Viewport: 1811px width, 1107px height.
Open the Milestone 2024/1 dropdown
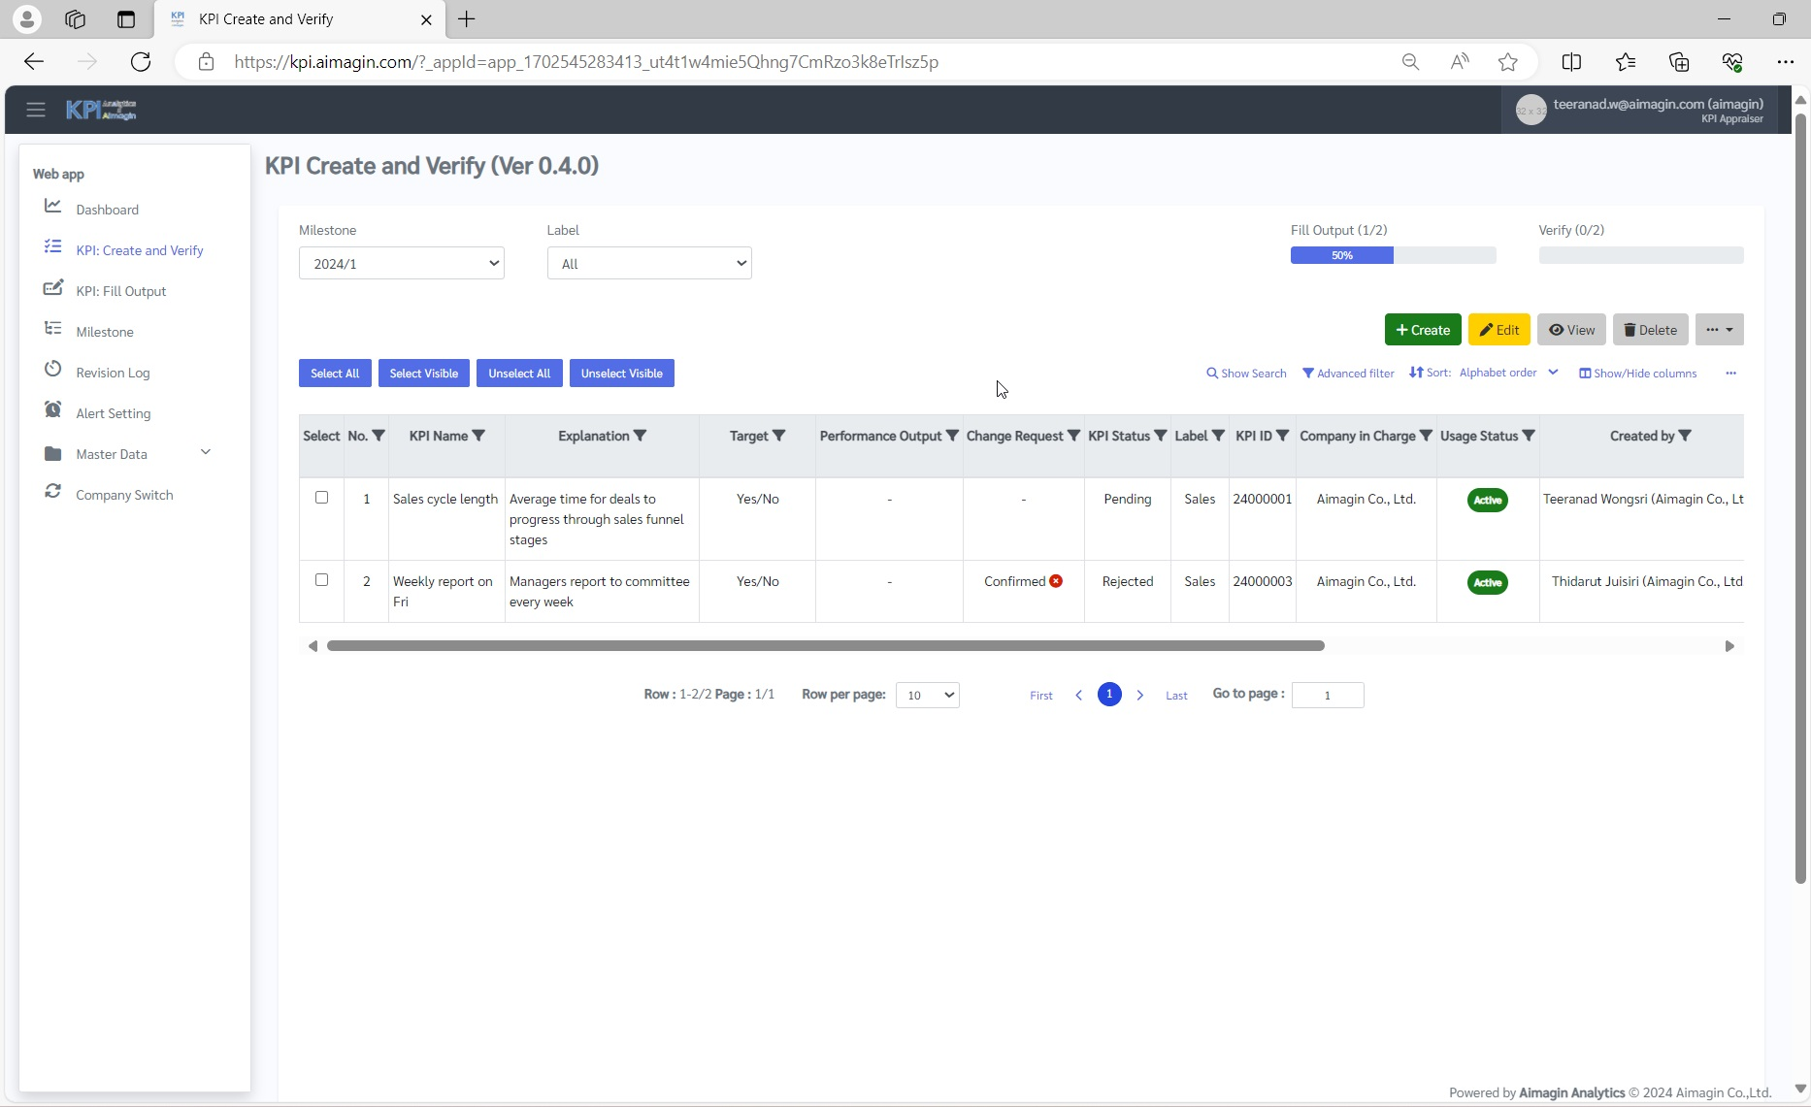[401, 264]
